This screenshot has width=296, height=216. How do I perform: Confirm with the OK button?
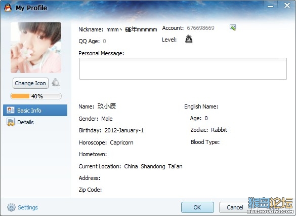coord(197,207)
